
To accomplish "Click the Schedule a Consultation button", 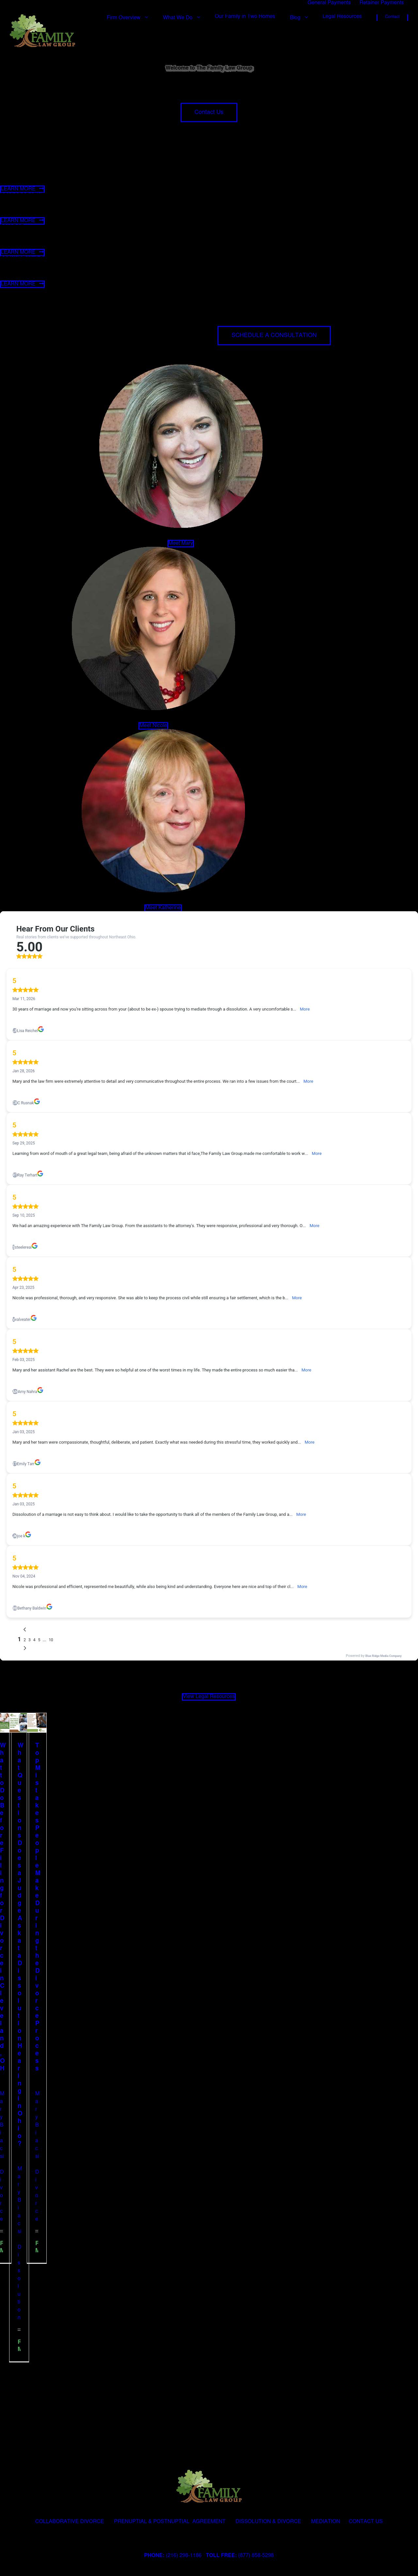I will pyautogui.click(x=274, y=335).
